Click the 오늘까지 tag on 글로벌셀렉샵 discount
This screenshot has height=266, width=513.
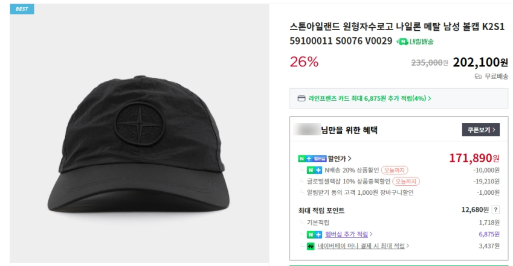[x=406, y=182]
